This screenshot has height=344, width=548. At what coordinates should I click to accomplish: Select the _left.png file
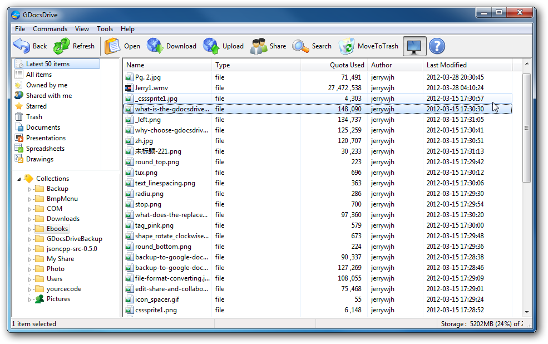(x=318, y=120)
